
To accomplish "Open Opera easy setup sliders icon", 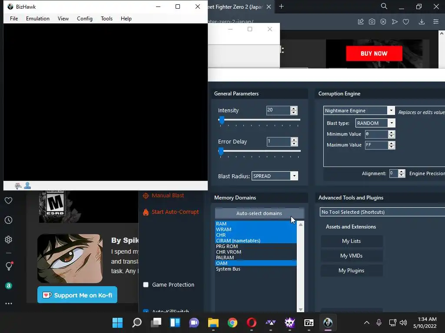I will point(436,22).
